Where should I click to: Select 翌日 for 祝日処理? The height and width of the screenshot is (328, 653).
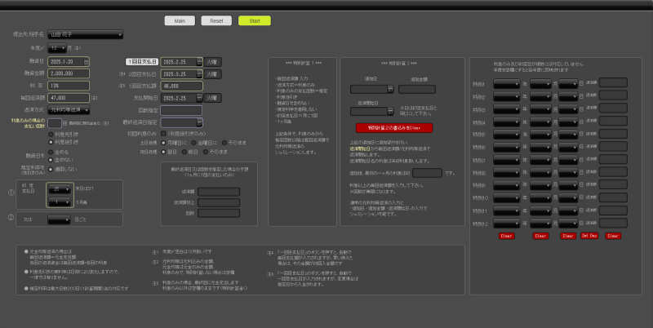164,152
